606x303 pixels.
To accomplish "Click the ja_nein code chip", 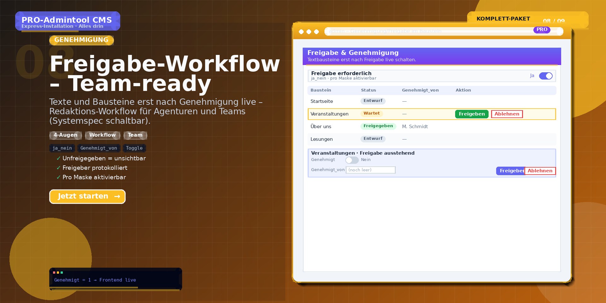I will pyautogui.click(x=62, y=148).
